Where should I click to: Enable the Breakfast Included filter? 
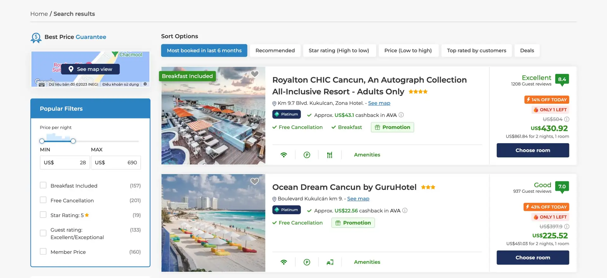point(43,185)
